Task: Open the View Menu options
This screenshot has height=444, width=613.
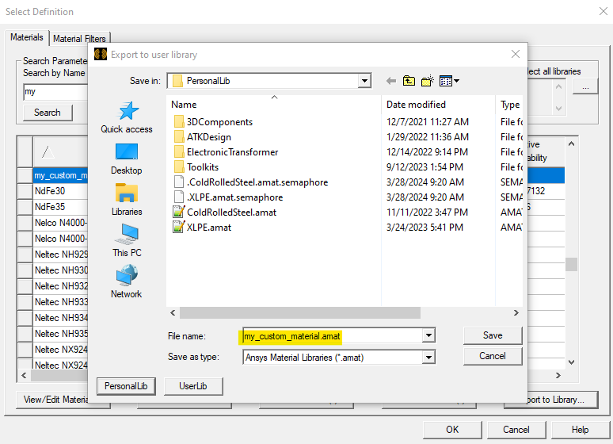Action: point(449,81)
